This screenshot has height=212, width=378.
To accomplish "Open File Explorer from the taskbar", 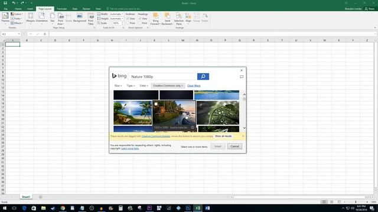I will pos(43,208).
